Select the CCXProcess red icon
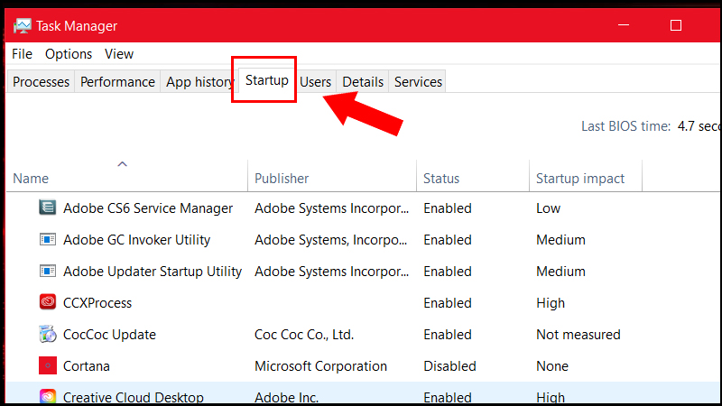 [x=48, y=303]
